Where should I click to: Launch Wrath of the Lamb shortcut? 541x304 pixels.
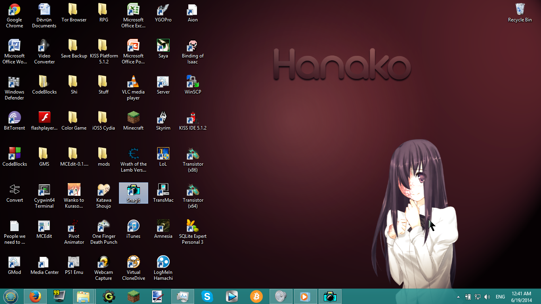point(134,160)
